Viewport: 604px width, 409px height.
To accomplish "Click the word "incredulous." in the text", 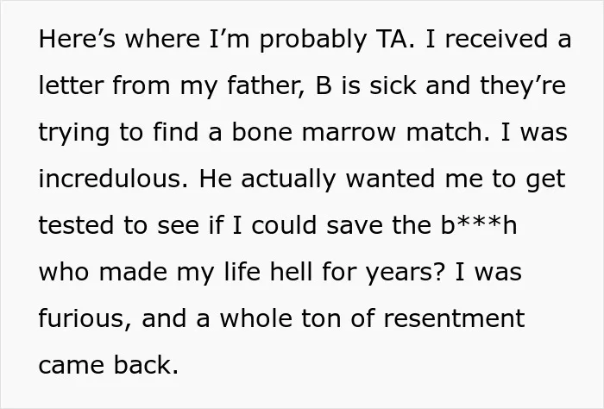I will tap(114, 179).
